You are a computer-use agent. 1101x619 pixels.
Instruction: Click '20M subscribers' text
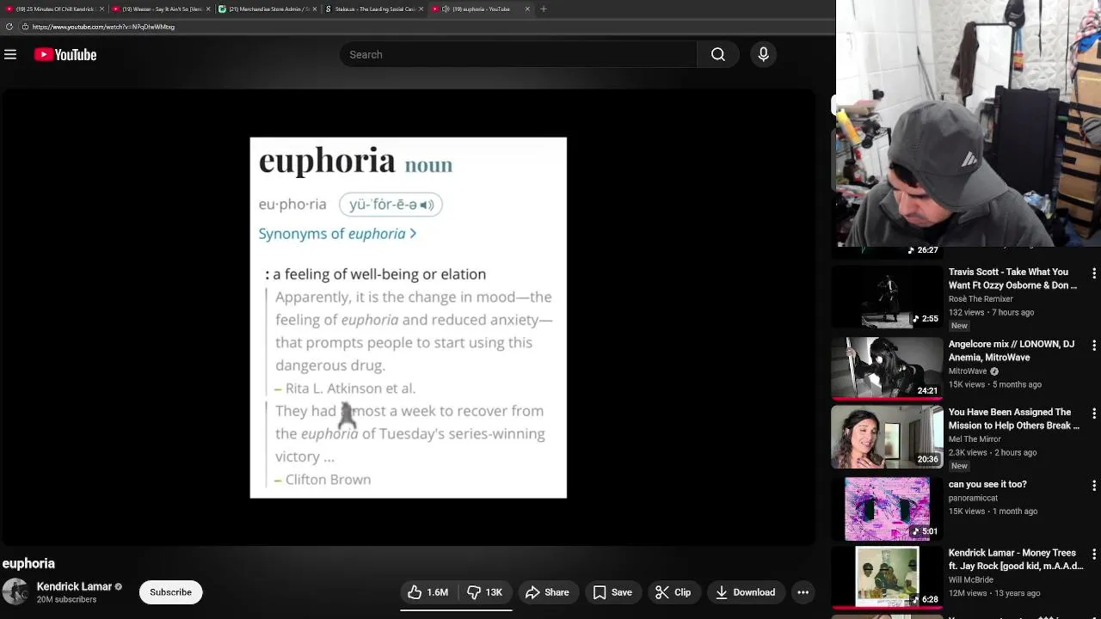click(66, 600)
